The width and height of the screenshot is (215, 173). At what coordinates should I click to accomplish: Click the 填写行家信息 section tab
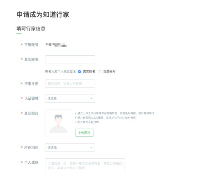click(x=31, y=29)
